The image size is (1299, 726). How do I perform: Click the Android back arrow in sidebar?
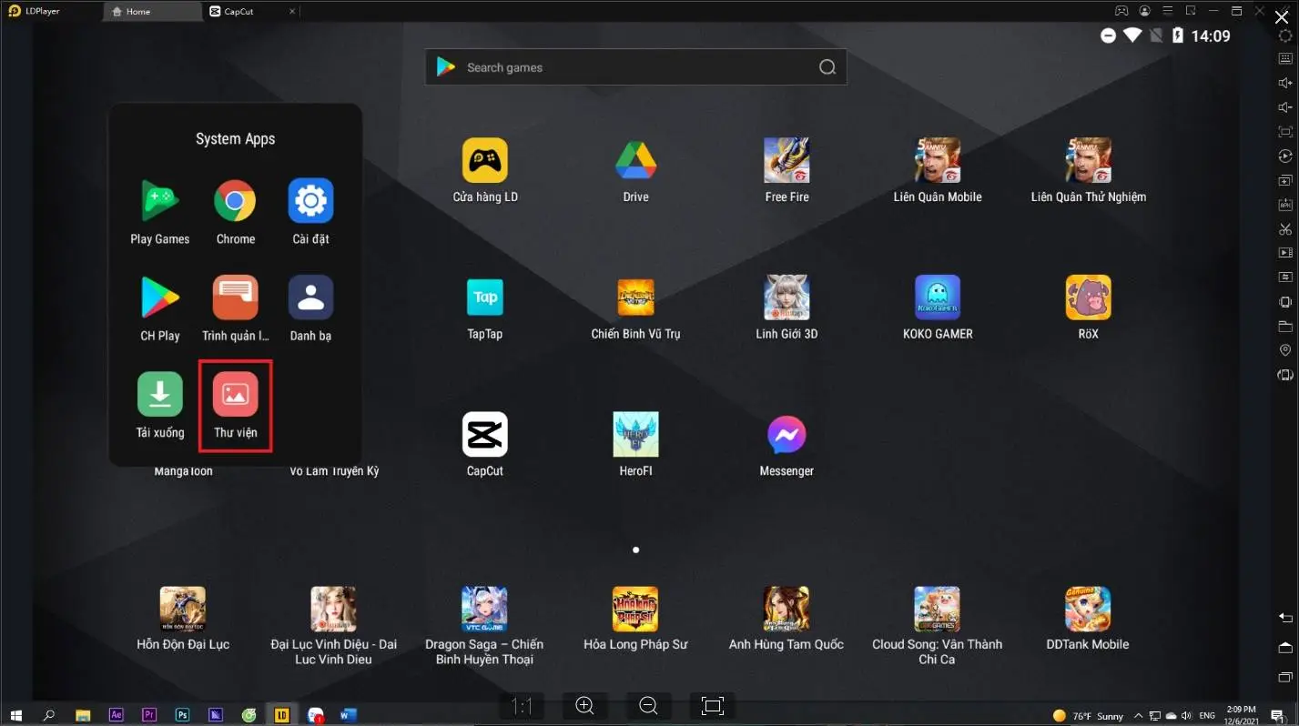tap(1285, 618)
